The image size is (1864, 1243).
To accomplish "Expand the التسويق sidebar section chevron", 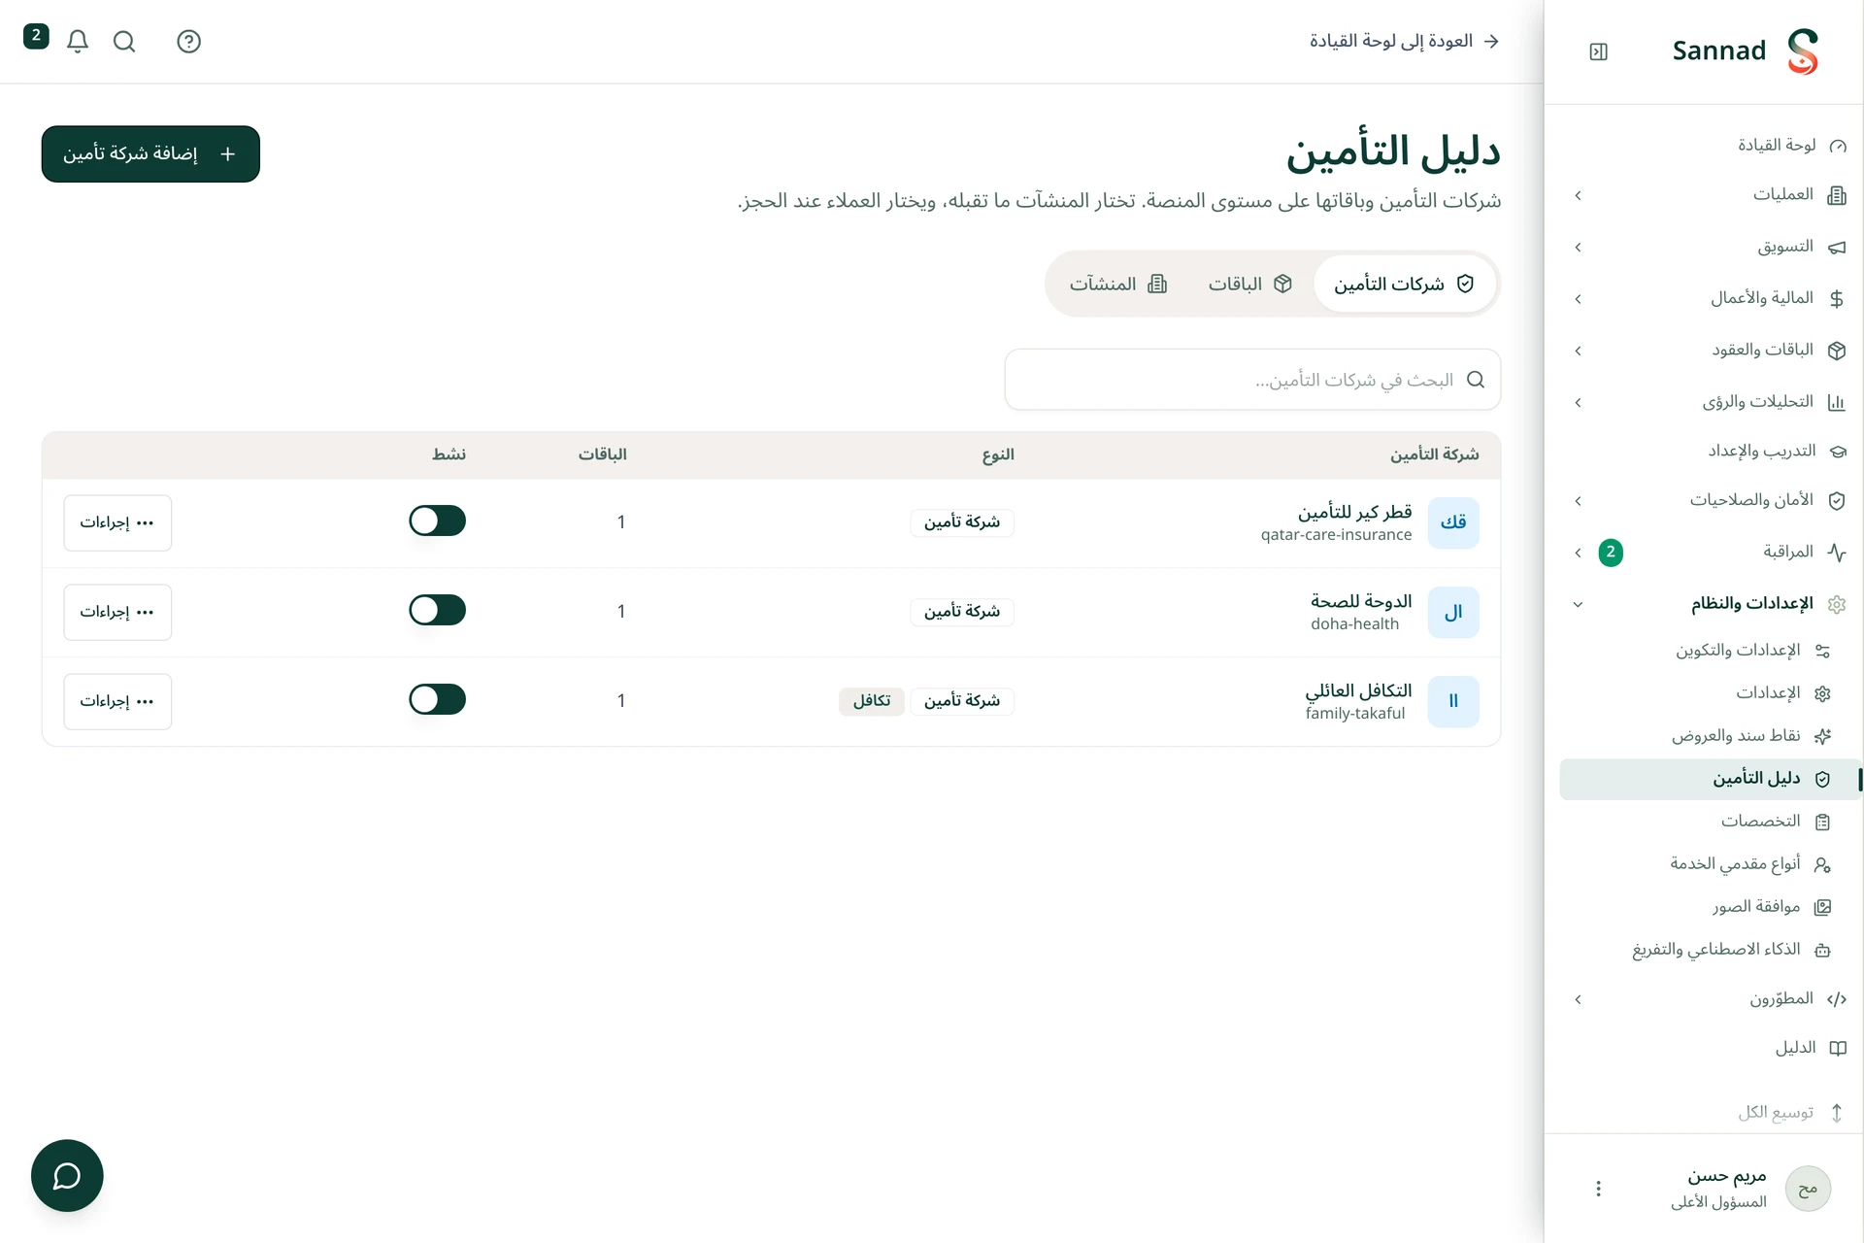I will pyautogui.click(x=1579, y=248).
